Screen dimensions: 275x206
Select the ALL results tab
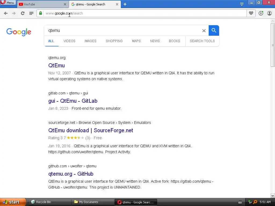pyautogui.click(x=51, y=41)
